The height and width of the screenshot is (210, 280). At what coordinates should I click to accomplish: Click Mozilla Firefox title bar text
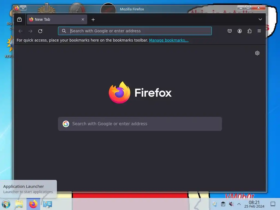132,9
